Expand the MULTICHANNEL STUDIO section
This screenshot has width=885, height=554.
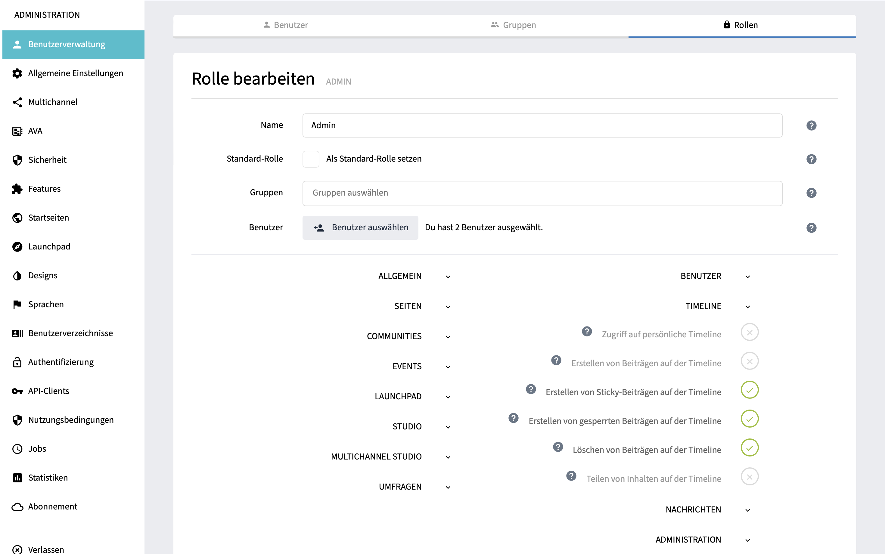click(x=448, y=457)
